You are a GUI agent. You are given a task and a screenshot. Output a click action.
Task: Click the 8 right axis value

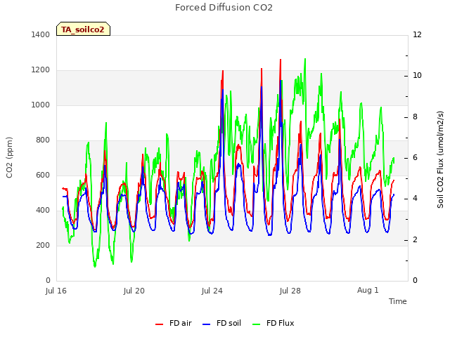click(415, 117)
